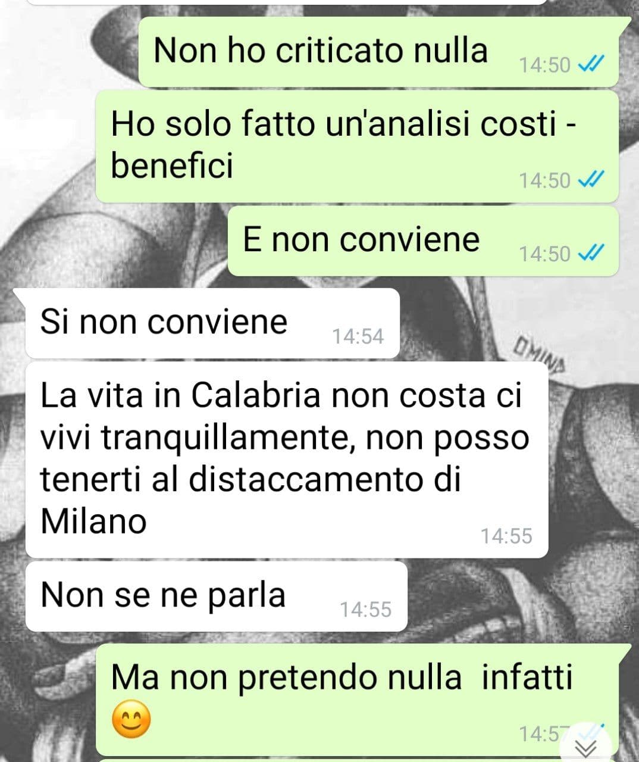This screenshot has height=762, width=639.
Task: Select the 'E non conviene' sent message
Action: click(x=423, y=241)
